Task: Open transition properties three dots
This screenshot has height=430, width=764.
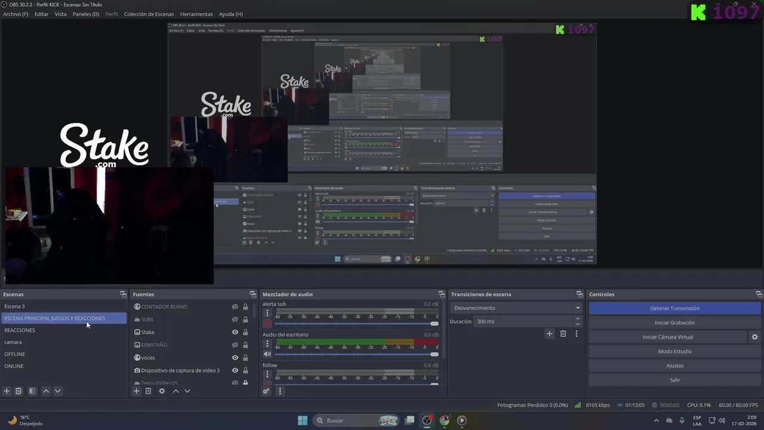Action: coord(576,334)
